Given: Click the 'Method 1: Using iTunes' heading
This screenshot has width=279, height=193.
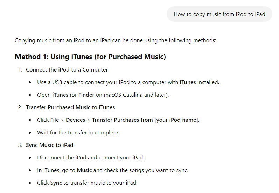Looking at the screenshot, I should 90,57.
